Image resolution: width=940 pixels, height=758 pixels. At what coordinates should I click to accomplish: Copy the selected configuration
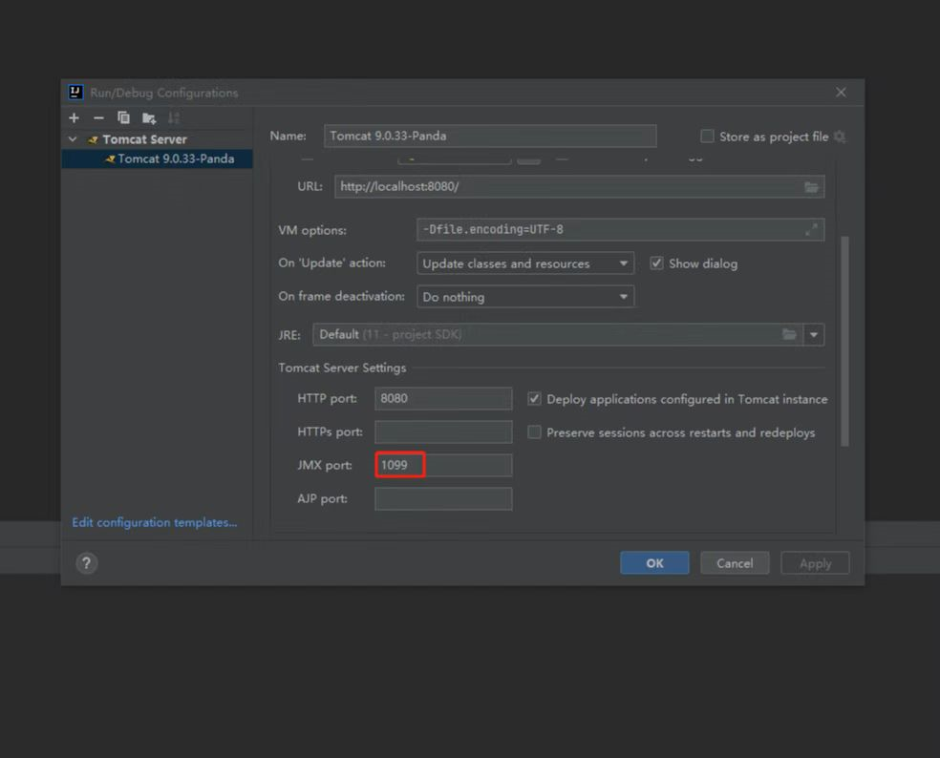pyautogui.click(x=123, y=118)
